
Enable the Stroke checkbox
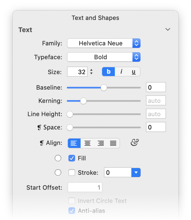point(72,172)
